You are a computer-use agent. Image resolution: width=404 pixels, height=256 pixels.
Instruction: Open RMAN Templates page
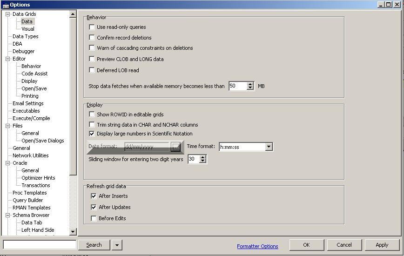pyautogui.click(x=32, y=208)
